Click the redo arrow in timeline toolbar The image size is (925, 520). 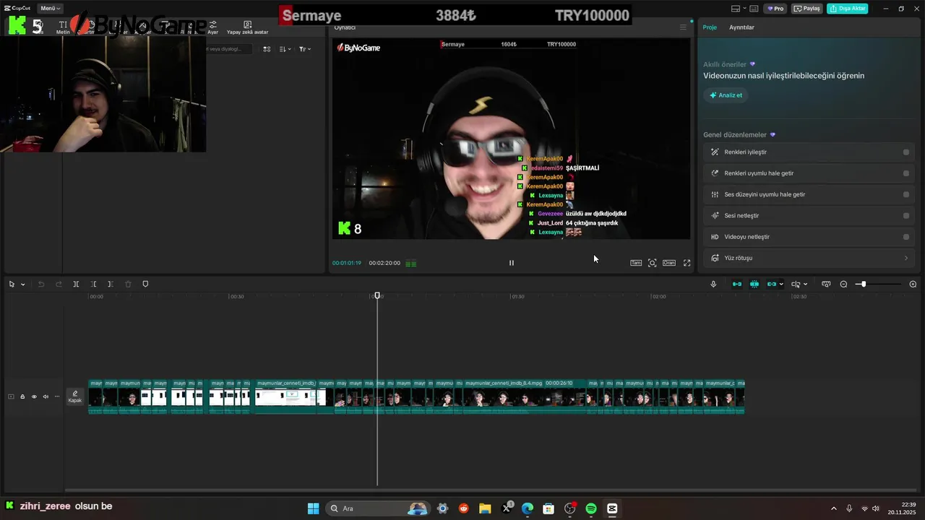tap(59, 284)
